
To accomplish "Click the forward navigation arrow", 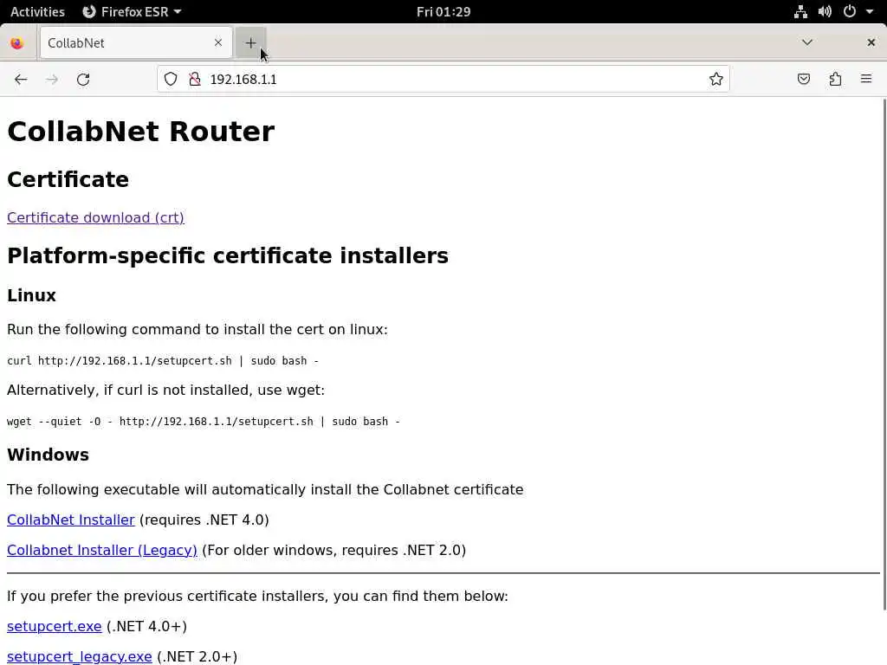I will click(52, 79).
